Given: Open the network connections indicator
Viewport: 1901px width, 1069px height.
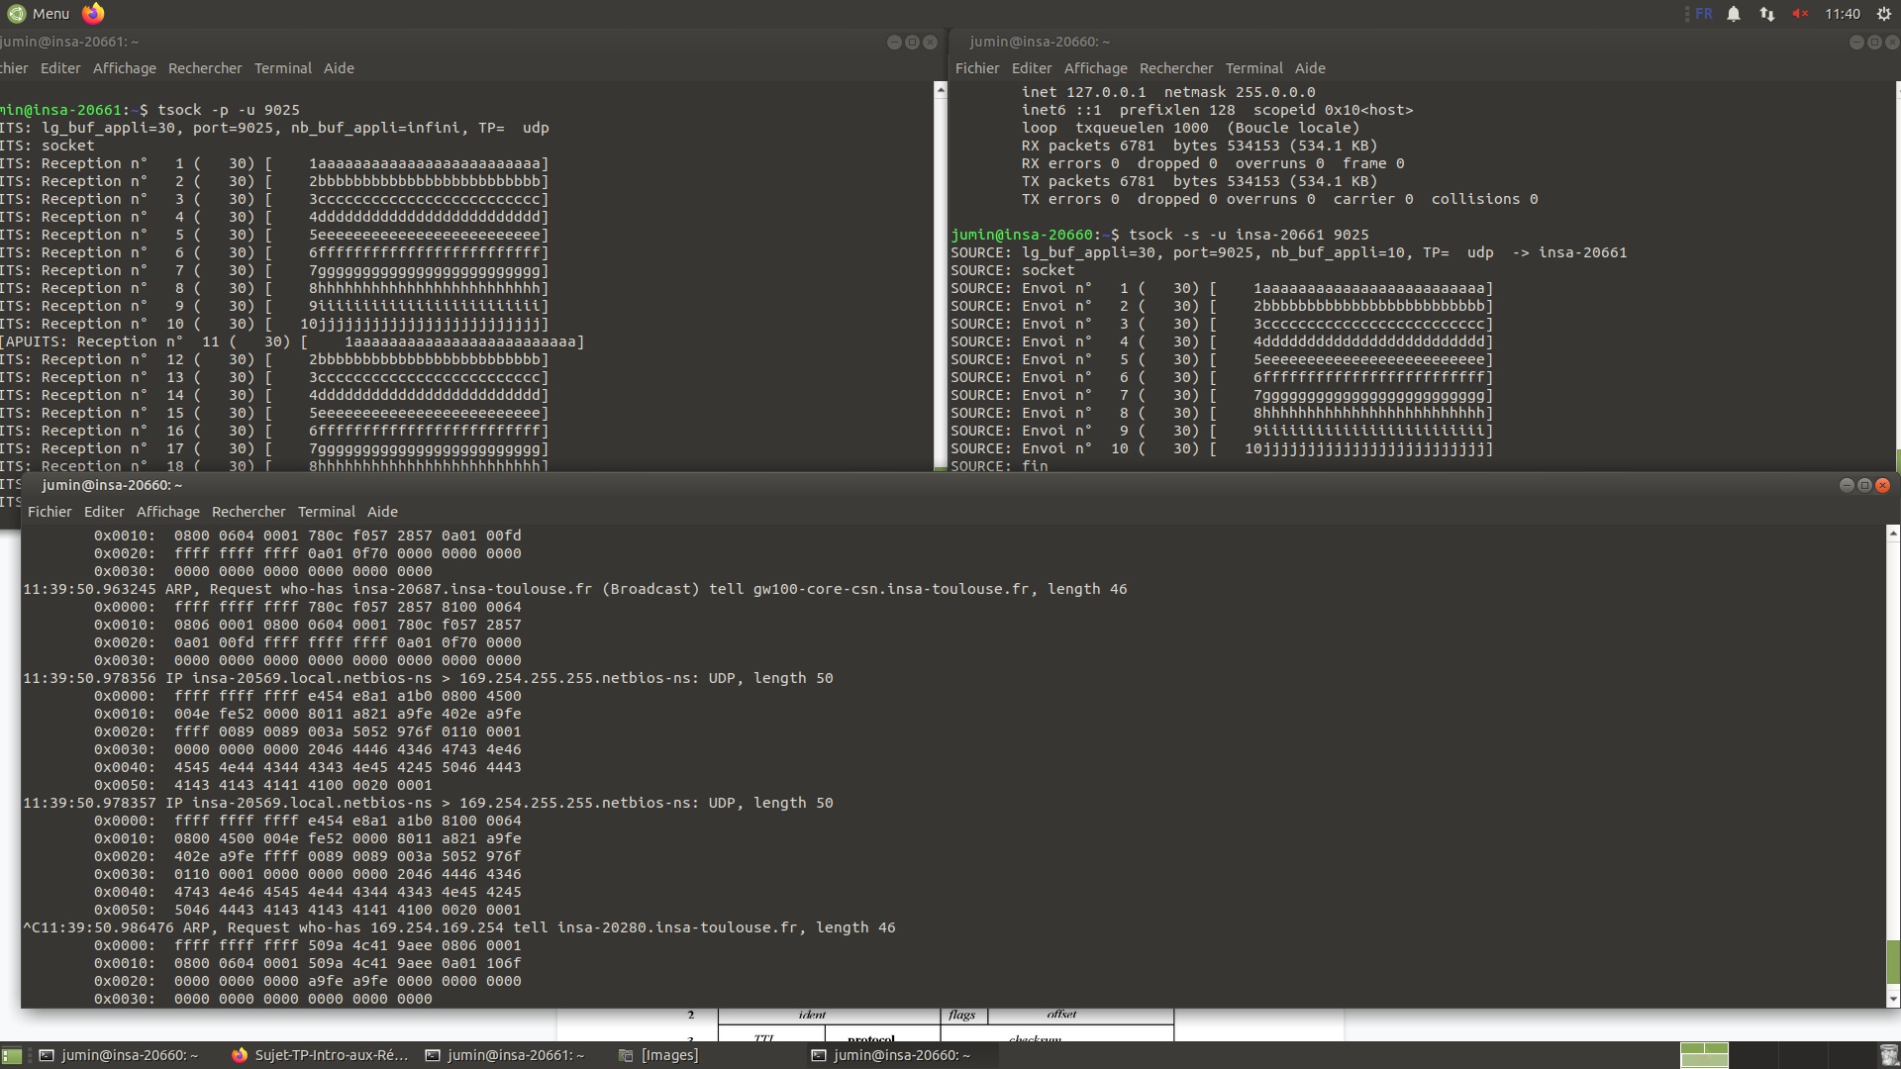Looking at the screenshot, I should coord(1767,14).
